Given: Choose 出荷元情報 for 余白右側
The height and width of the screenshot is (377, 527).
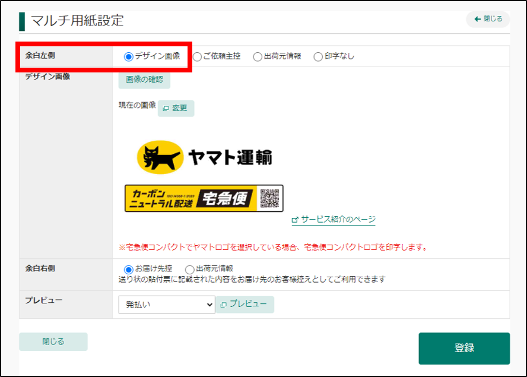Looking at the screenshot, I should click(x=189, y=270).
